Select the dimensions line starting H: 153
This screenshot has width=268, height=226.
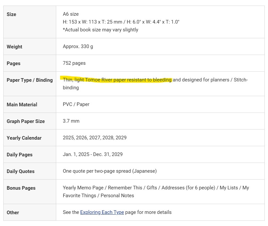pyautogui.click(x=121, y=22)
